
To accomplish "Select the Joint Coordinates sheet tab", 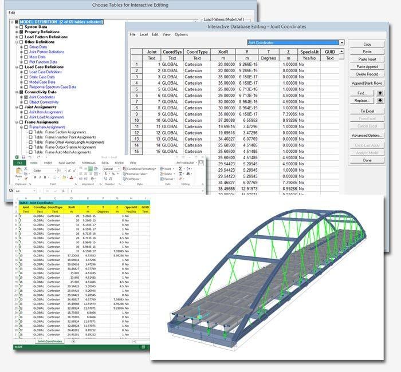I will click(50, 341).
